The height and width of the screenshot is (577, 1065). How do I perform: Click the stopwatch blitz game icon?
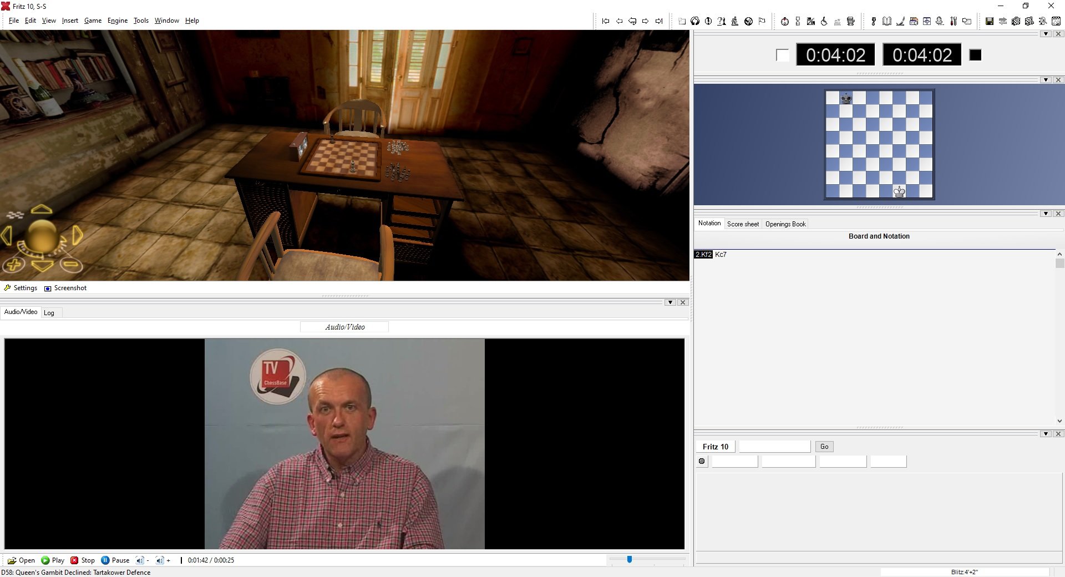tap(785, 21)
